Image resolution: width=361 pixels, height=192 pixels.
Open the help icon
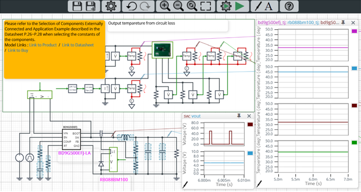click(289, 6)
